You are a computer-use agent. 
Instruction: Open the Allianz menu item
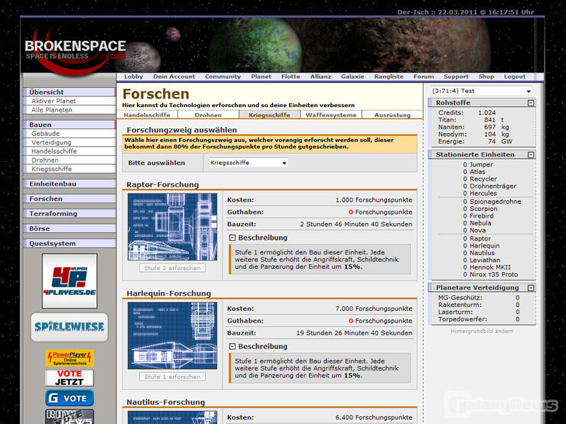(x=320, y=76)
